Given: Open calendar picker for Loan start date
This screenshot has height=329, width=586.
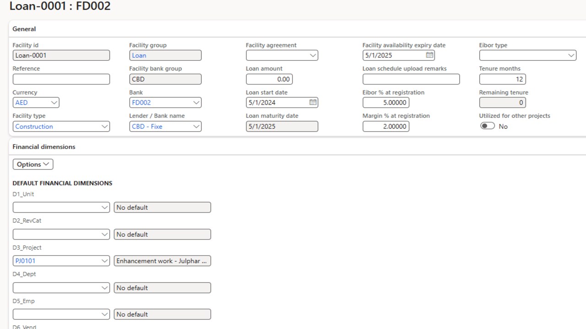Looking at the screenshot, I should click(313, 102).
